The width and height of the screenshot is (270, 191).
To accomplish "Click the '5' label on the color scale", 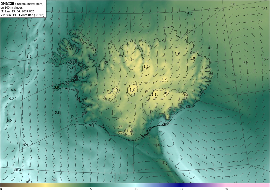I will coord(91,189).
